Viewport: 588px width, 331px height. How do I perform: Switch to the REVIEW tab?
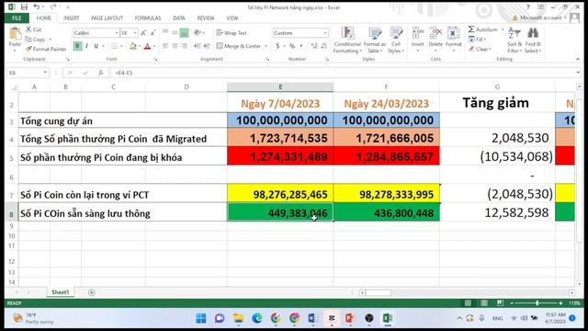(206, 18)
